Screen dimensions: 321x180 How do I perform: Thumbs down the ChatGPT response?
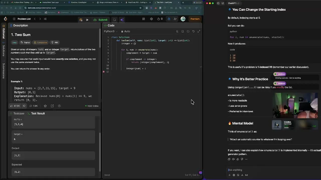[x=242, y=159]
